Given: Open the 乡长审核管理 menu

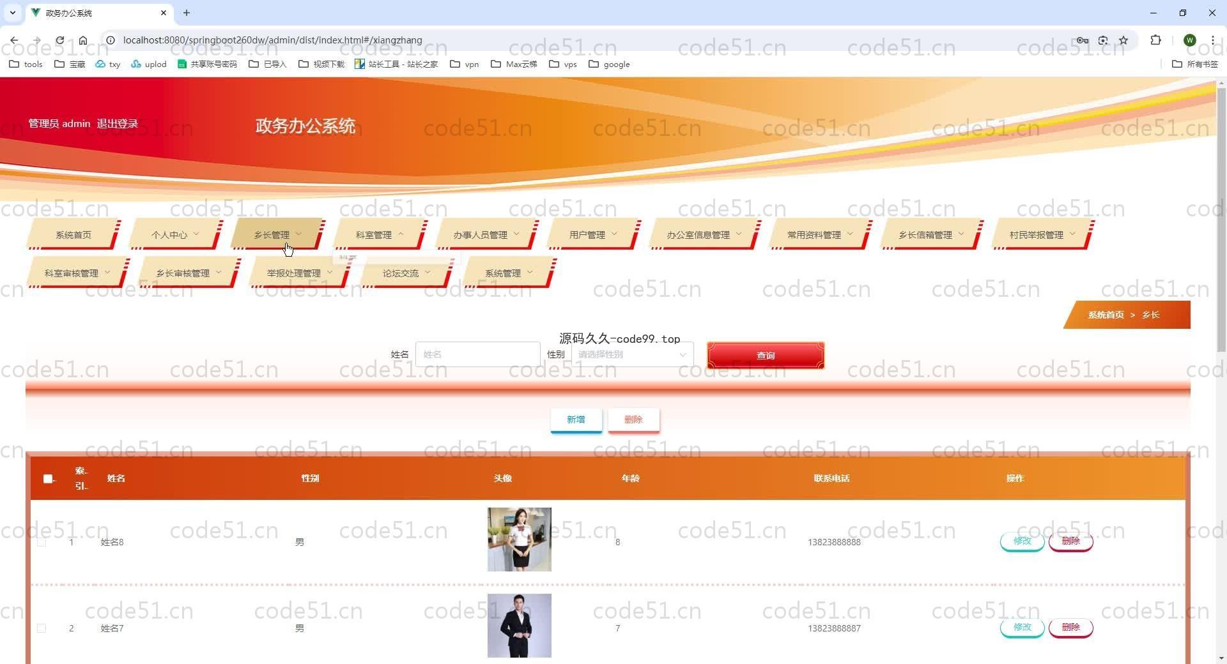Looking at the screenshot, I should click(189, 273).
